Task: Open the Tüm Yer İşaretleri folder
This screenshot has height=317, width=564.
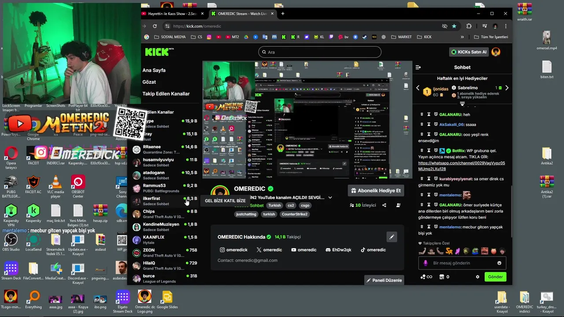Action: pyautogui.click(x=491, y=37)
